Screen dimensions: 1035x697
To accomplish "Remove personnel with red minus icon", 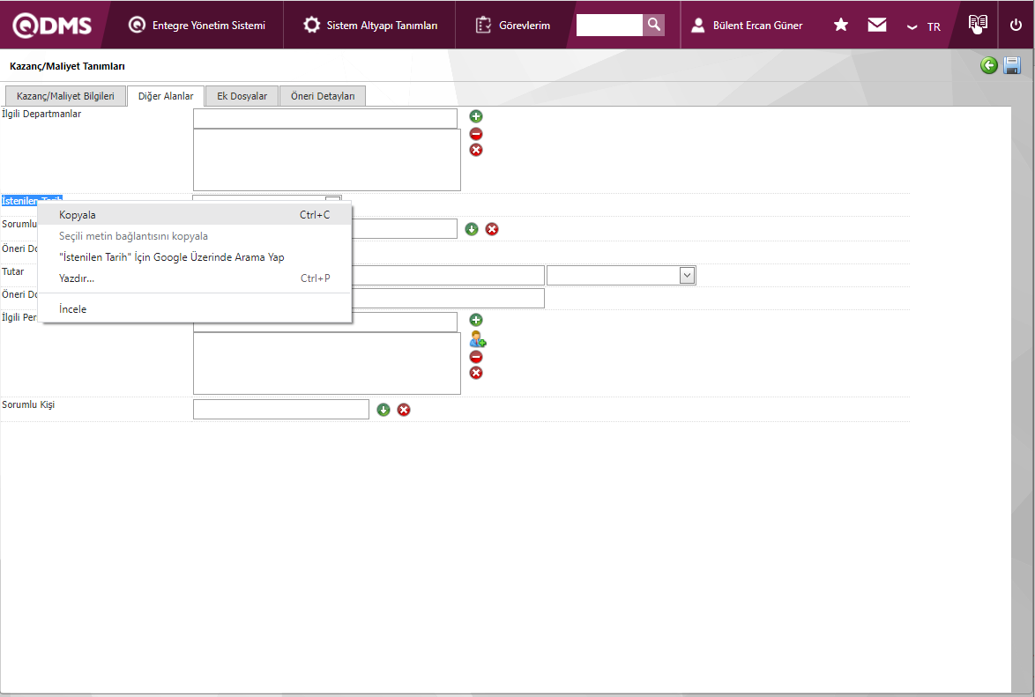I will tap(476, 356).
